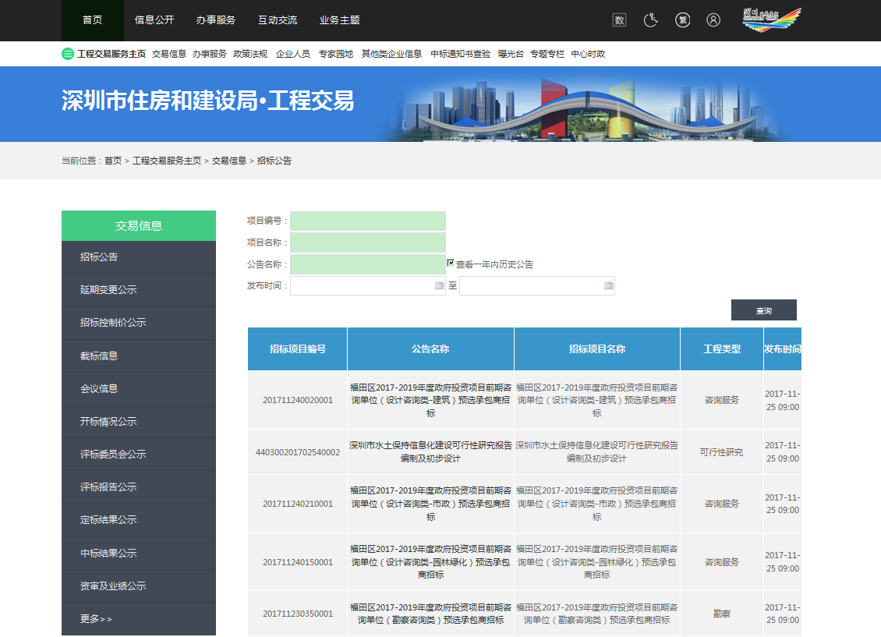This screenshot has width=881, height=637.
Task: Open the 业务主题 top menu
Action: [339, 20]
